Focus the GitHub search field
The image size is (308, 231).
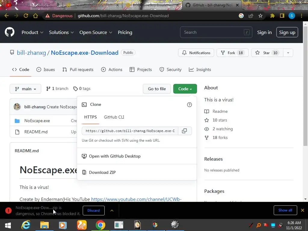pos(216,32)
